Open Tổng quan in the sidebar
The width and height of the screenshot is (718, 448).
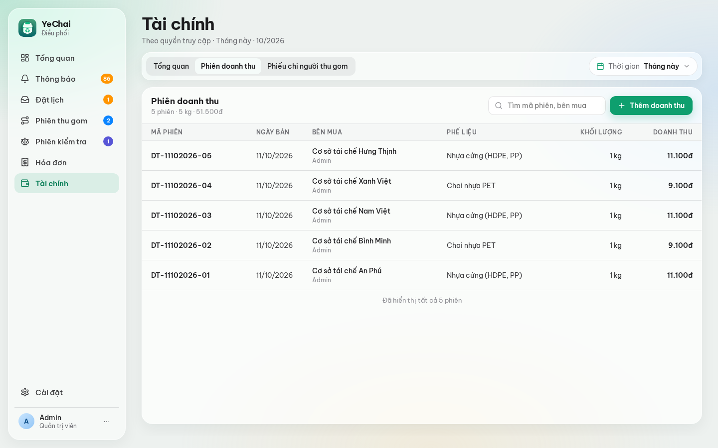67,58
